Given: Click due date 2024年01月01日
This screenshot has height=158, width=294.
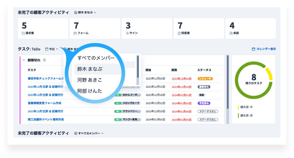Looking at the screenshot, I should coord(181,95).
